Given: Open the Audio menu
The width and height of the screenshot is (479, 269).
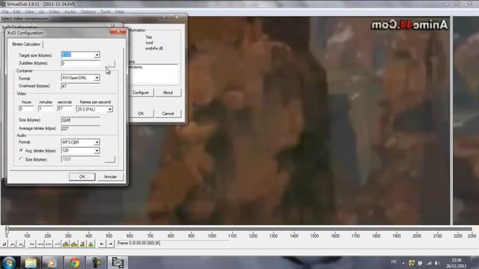Looking at the screenshot, I should click(70, 12).
